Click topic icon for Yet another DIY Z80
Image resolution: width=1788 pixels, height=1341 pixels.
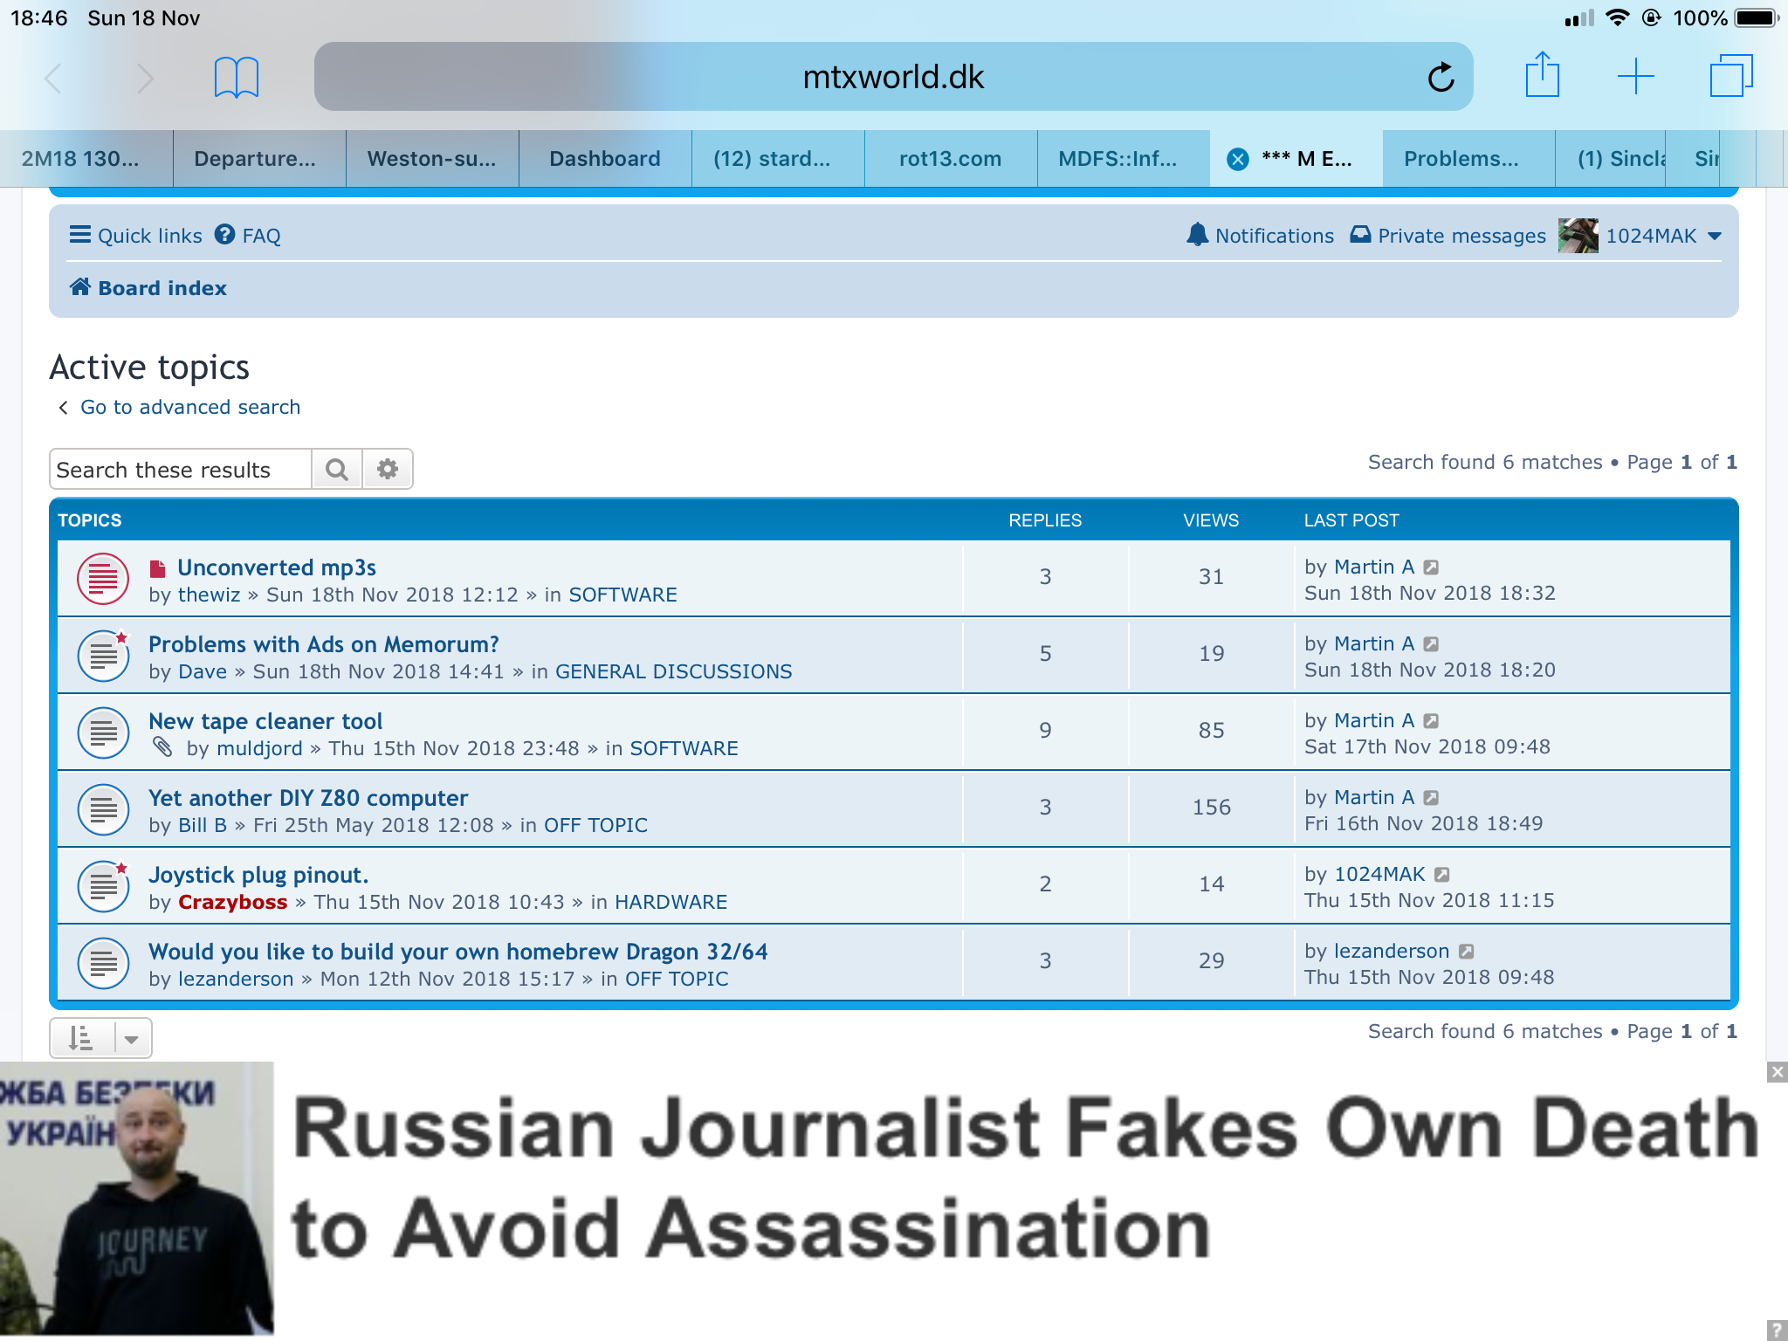(103, 809)
